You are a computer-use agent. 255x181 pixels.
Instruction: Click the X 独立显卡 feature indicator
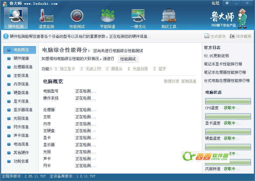tap(65, 69)
